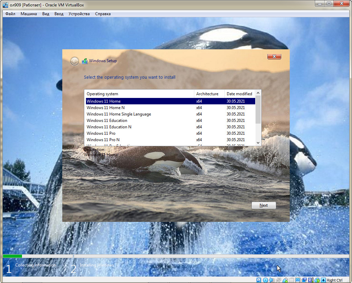Click scrollbar down arrow in OS list
The width and height of the screenshot is (352, 283).
(258, 143)
